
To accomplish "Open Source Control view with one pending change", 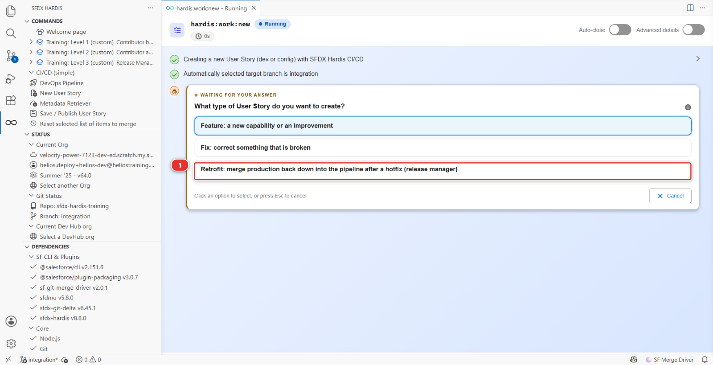I will pyautogui.click(x=11, y=56).
